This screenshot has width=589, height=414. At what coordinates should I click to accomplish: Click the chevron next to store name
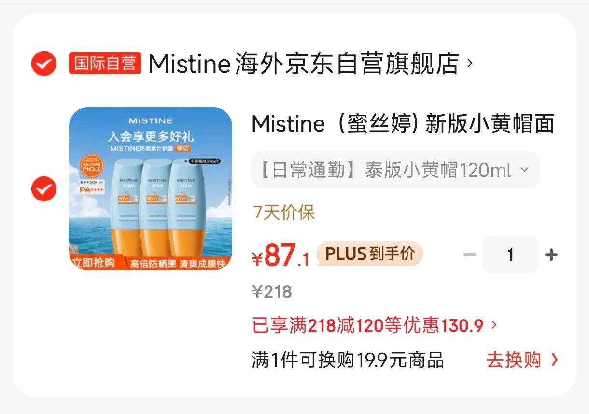click(470, 64)
